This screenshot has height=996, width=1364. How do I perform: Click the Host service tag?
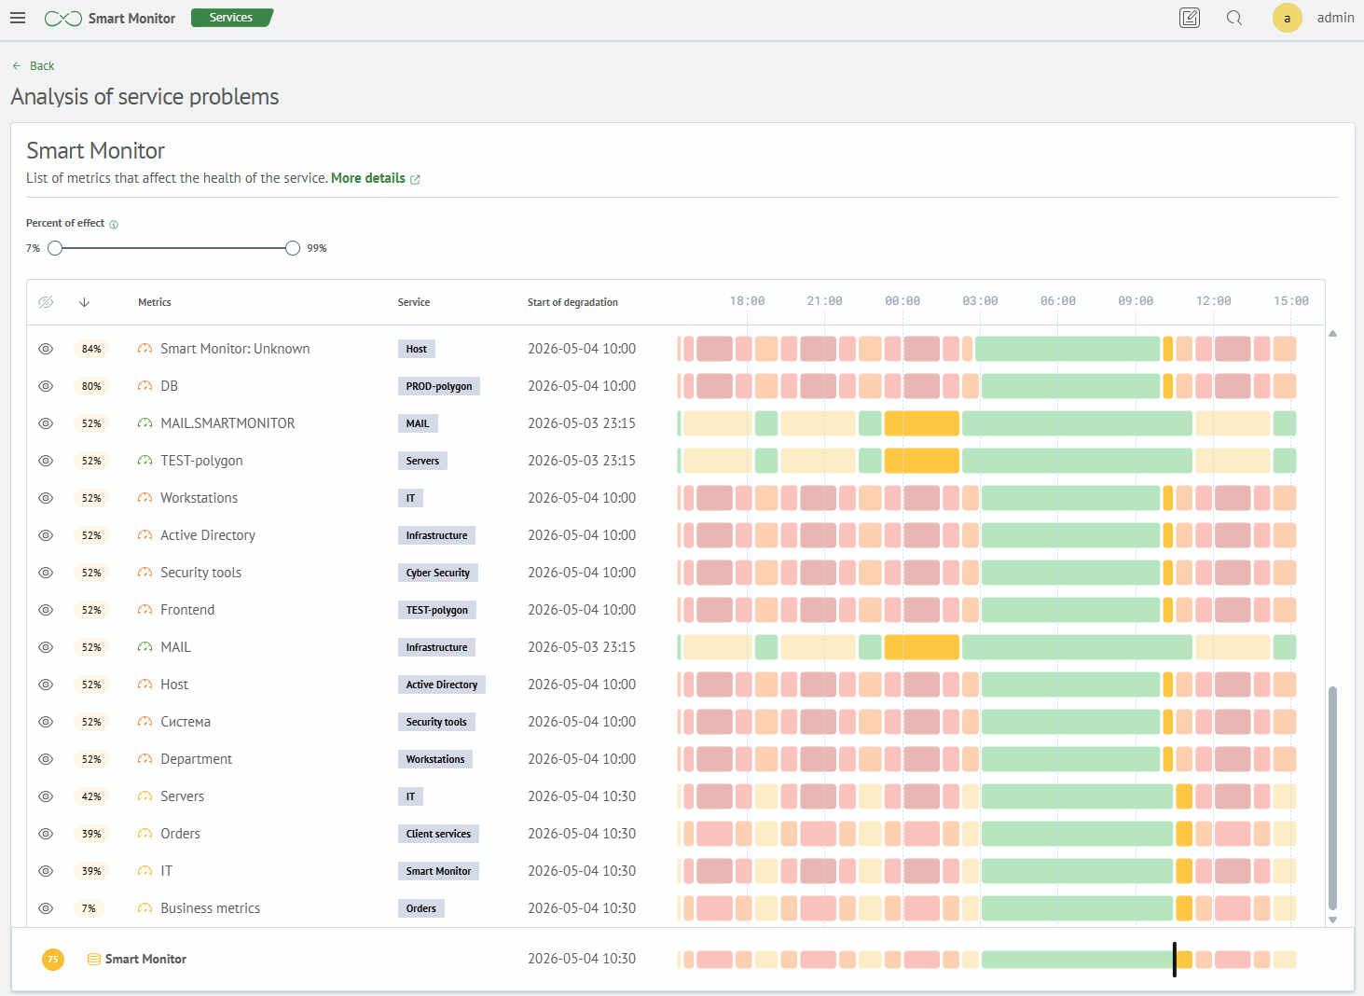(417, 349)
